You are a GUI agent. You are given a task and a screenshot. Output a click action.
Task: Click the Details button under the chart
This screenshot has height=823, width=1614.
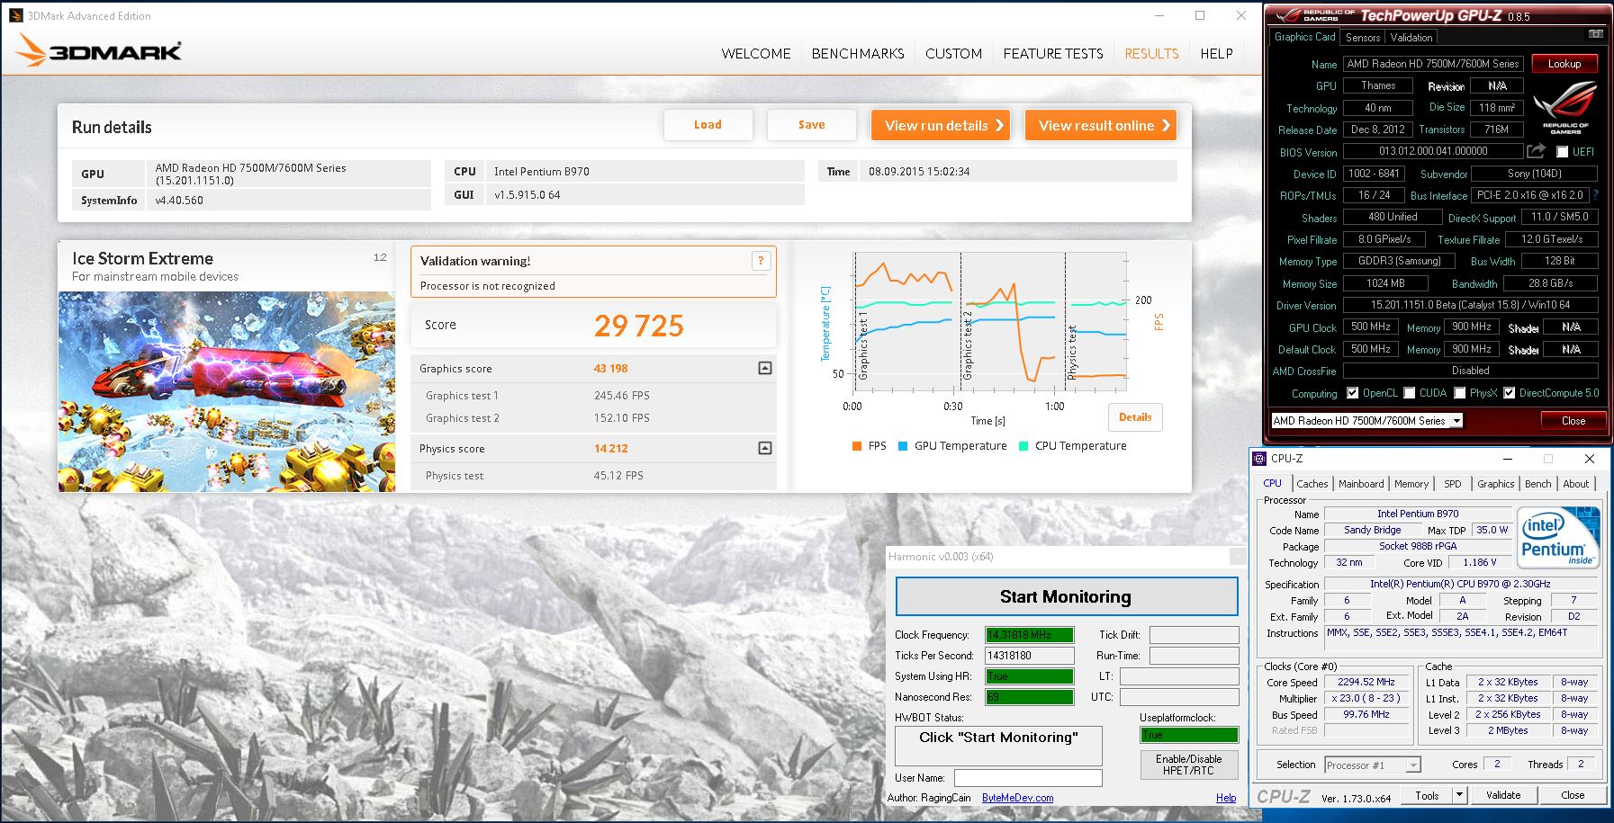tap(1135, 417)
